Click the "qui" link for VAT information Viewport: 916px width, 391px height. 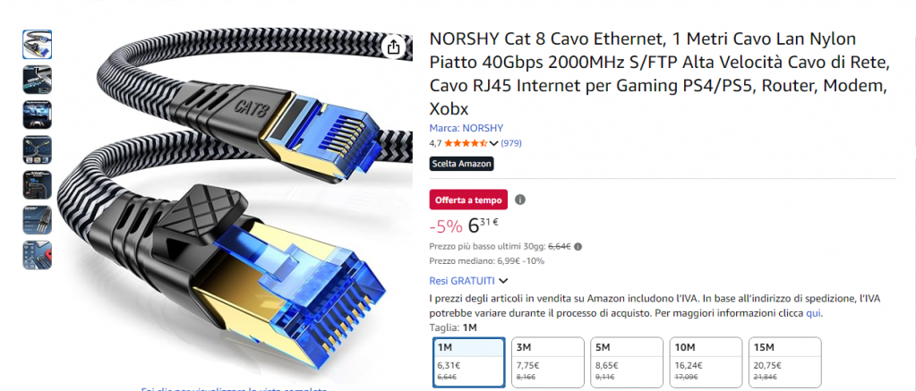coord(813,313)
